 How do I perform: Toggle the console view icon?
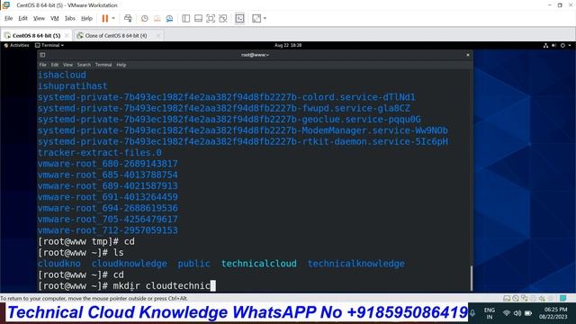(239, 18)
